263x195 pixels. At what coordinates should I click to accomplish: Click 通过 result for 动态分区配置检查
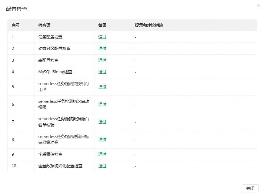[x=102, y=48]
